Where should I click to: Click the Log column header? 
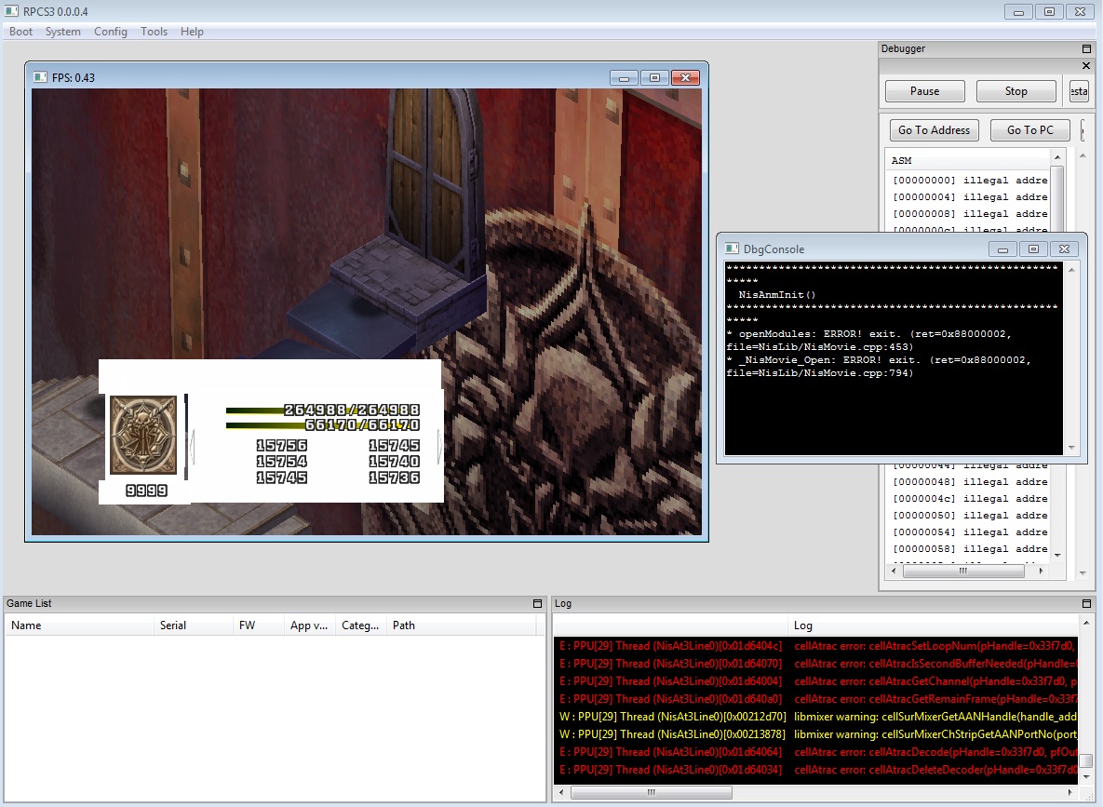933,625
